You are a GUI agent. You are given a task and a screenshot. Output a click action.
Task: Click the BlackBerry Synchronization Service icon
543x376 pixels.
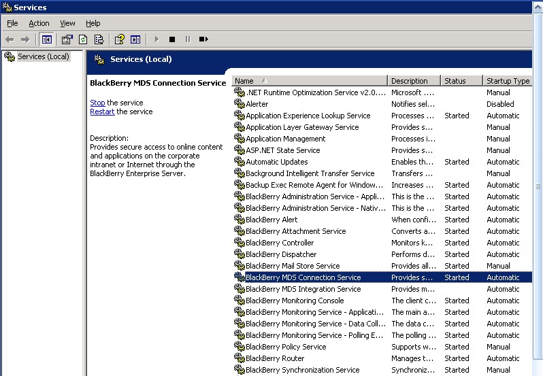(240, 369)
